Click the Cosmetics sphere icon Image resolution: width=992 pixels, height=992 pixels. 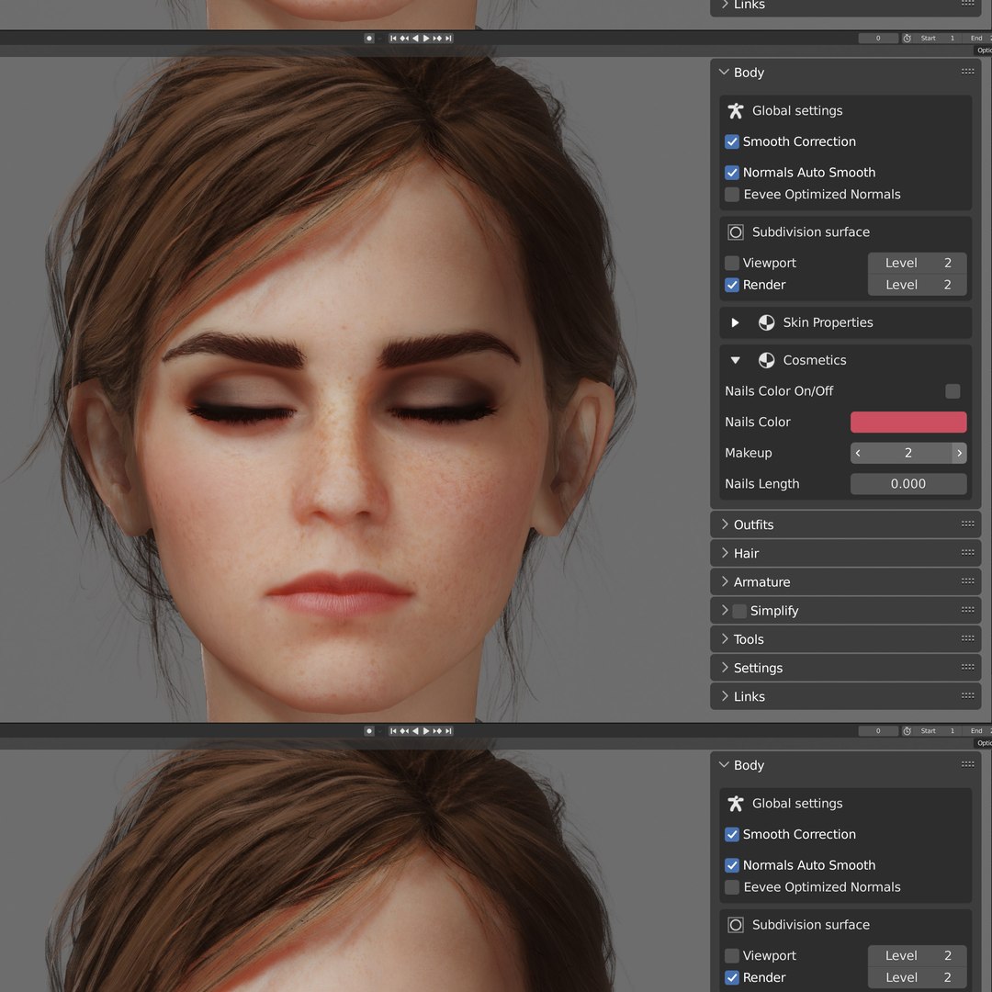[766, 361]
